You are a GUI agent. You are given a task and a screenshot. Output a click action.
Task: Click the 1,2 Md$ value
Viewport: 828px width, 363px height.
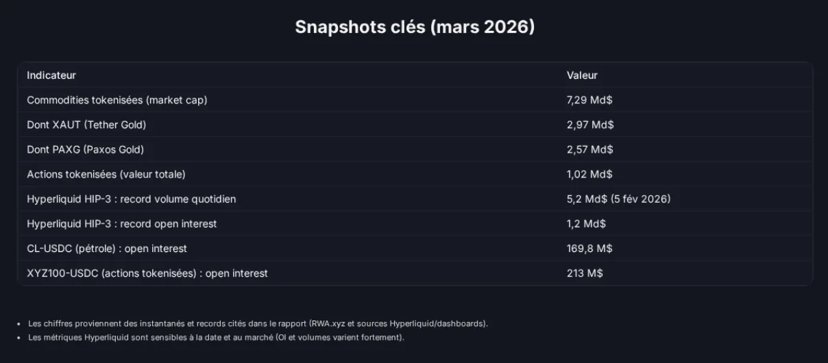point(586,223)
